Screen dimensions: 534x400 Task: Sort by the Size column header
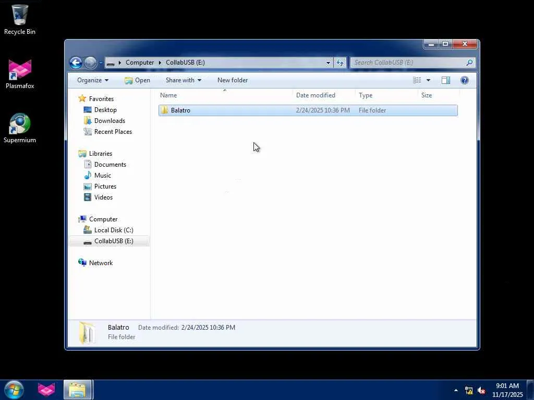[439, 95]
